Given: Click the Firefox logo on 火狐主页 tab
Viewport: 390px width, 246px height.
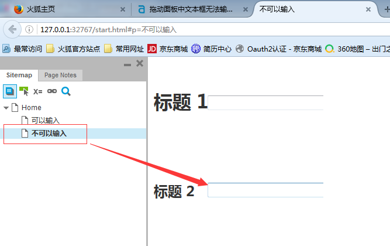Looking at the screenshot, I should tap(18, 9).
